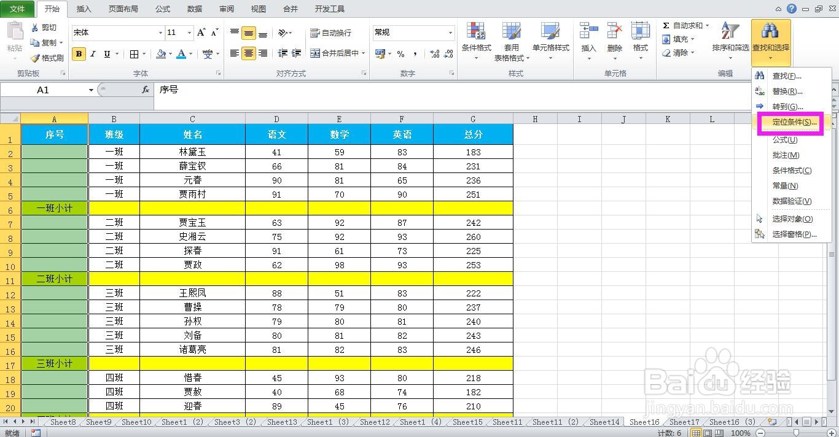Open the Cell Styles gallery
The image size is (839, 437).
552,41
